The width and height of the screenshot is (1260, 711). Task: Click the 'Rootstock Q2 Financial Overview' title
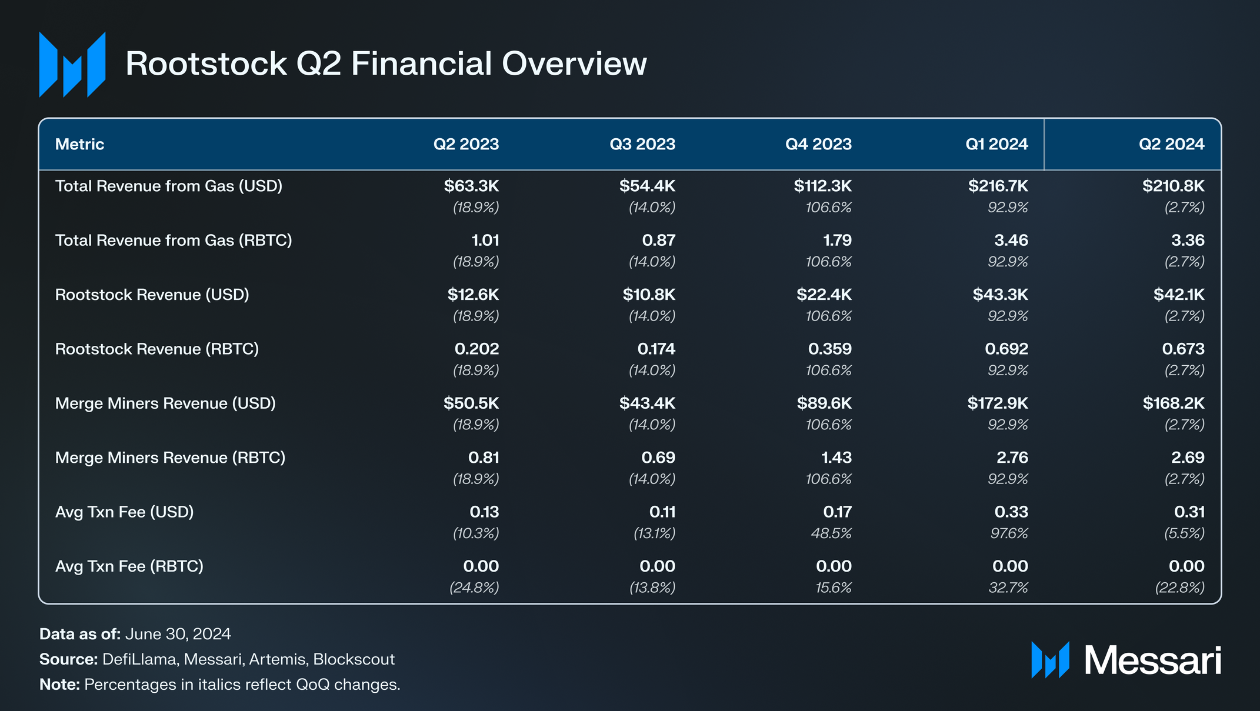(x=386, y=64)
